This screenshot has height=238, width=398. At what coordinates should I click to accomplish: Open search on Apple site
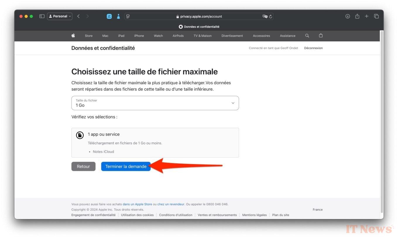tap(307, 36)
